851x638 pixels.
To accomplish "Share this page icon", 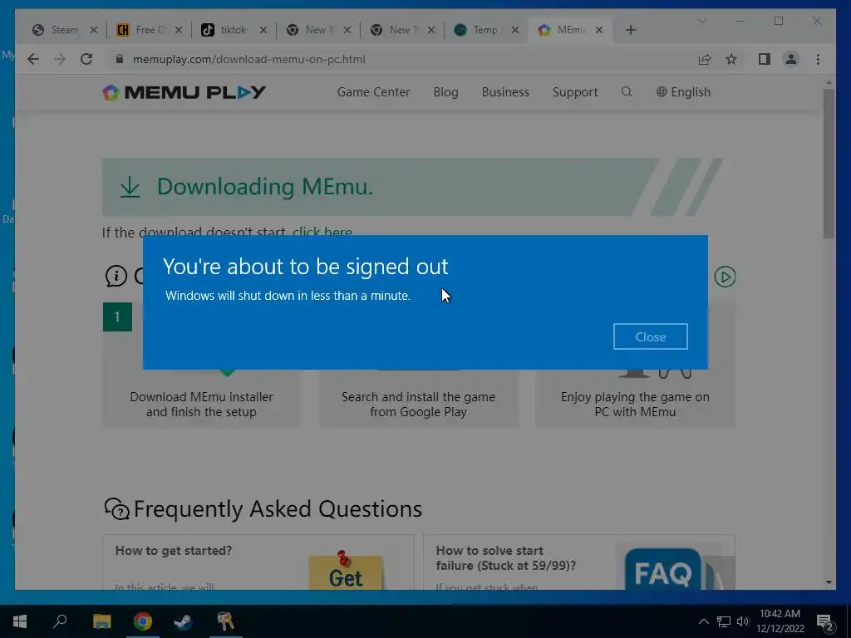I will 705,59.
